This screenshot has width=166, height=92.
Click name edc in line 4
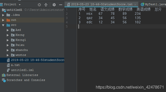(x=89, y=22)
